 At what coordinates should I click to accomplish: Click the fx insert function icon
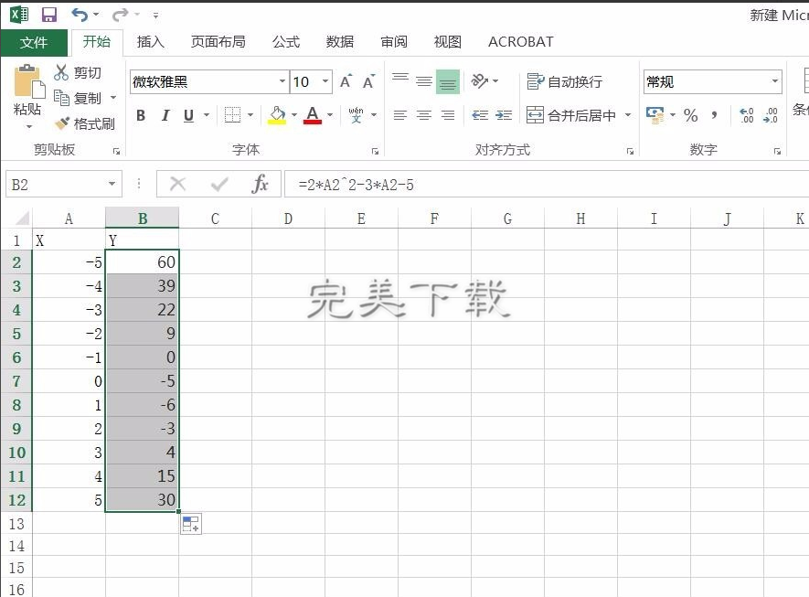[260, 184]
